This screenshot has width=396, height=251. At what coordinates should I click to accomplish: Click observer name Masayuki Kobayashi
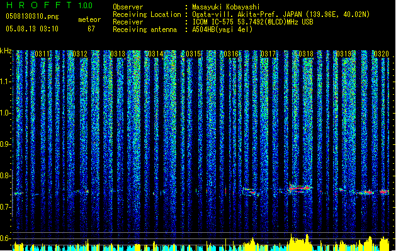tap(226, 7)
